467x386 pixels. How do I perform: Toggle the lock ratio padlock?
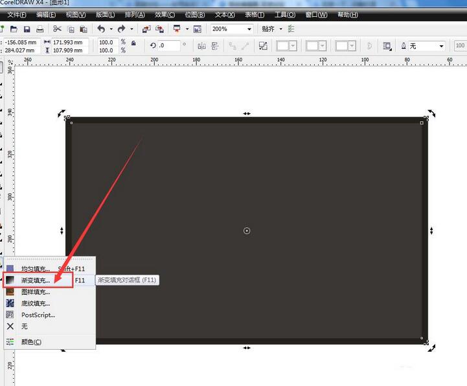(133, 43)
